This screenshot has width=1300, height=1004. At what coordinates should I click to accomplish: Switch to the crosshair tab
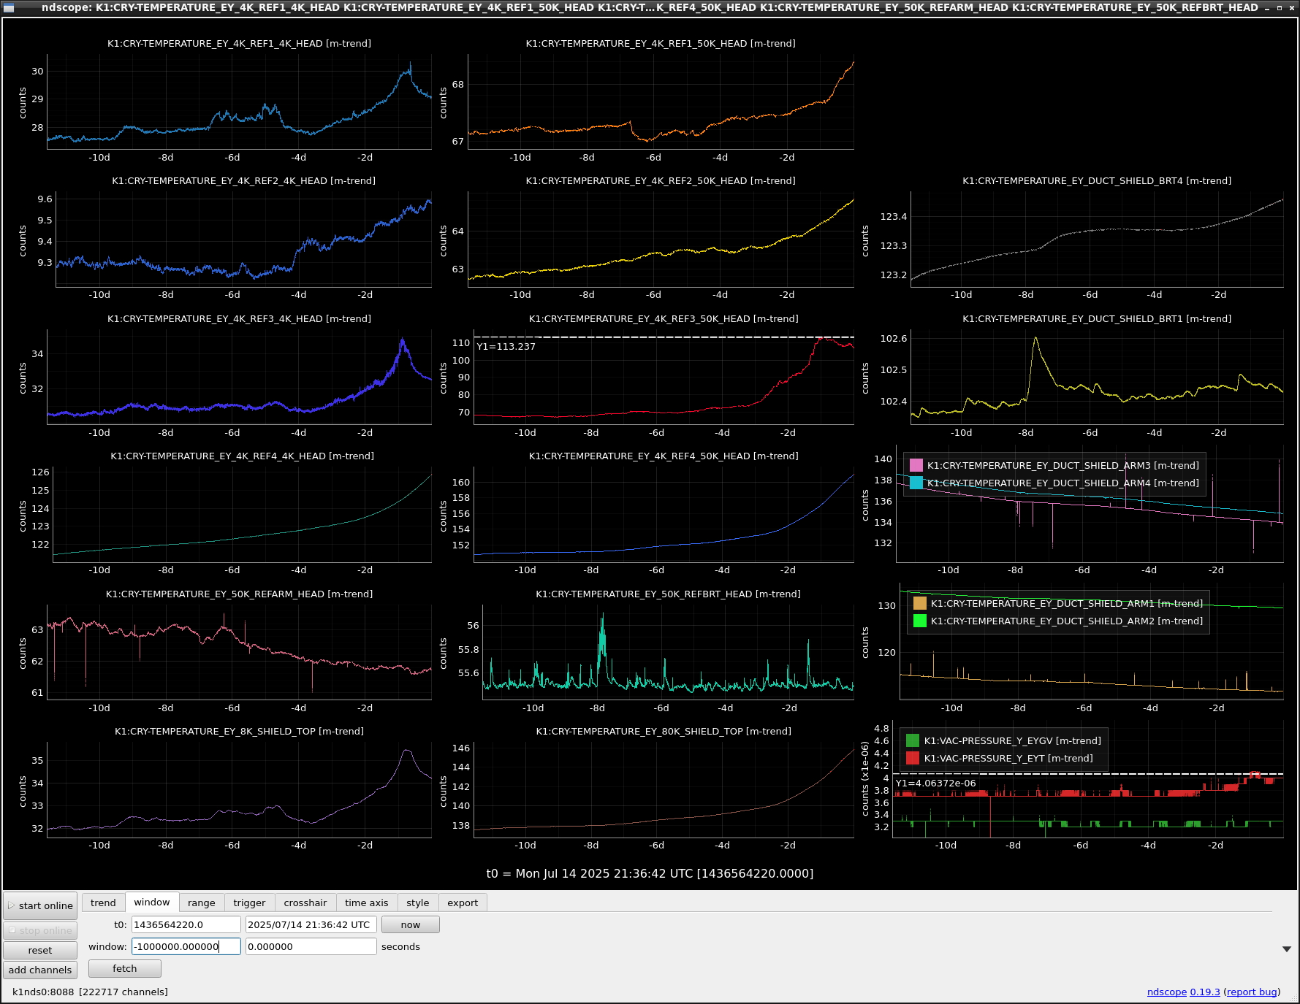tap(305, 903)
